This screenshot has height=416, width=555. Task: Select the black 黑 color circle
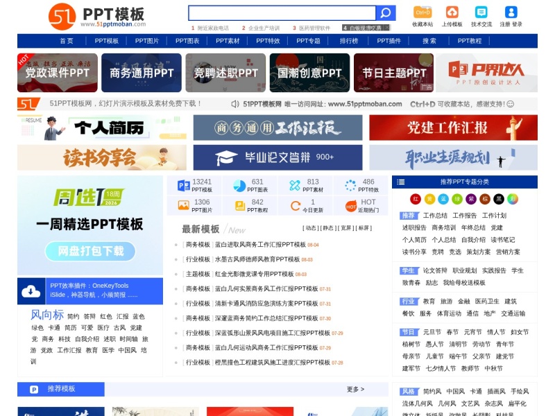[499, 199]
